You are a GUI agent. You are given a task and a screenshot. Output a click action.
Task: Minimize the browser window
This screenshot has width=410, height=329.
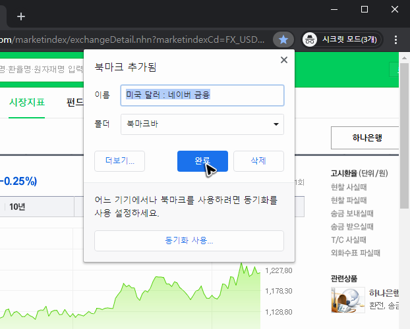coord(334,9)
